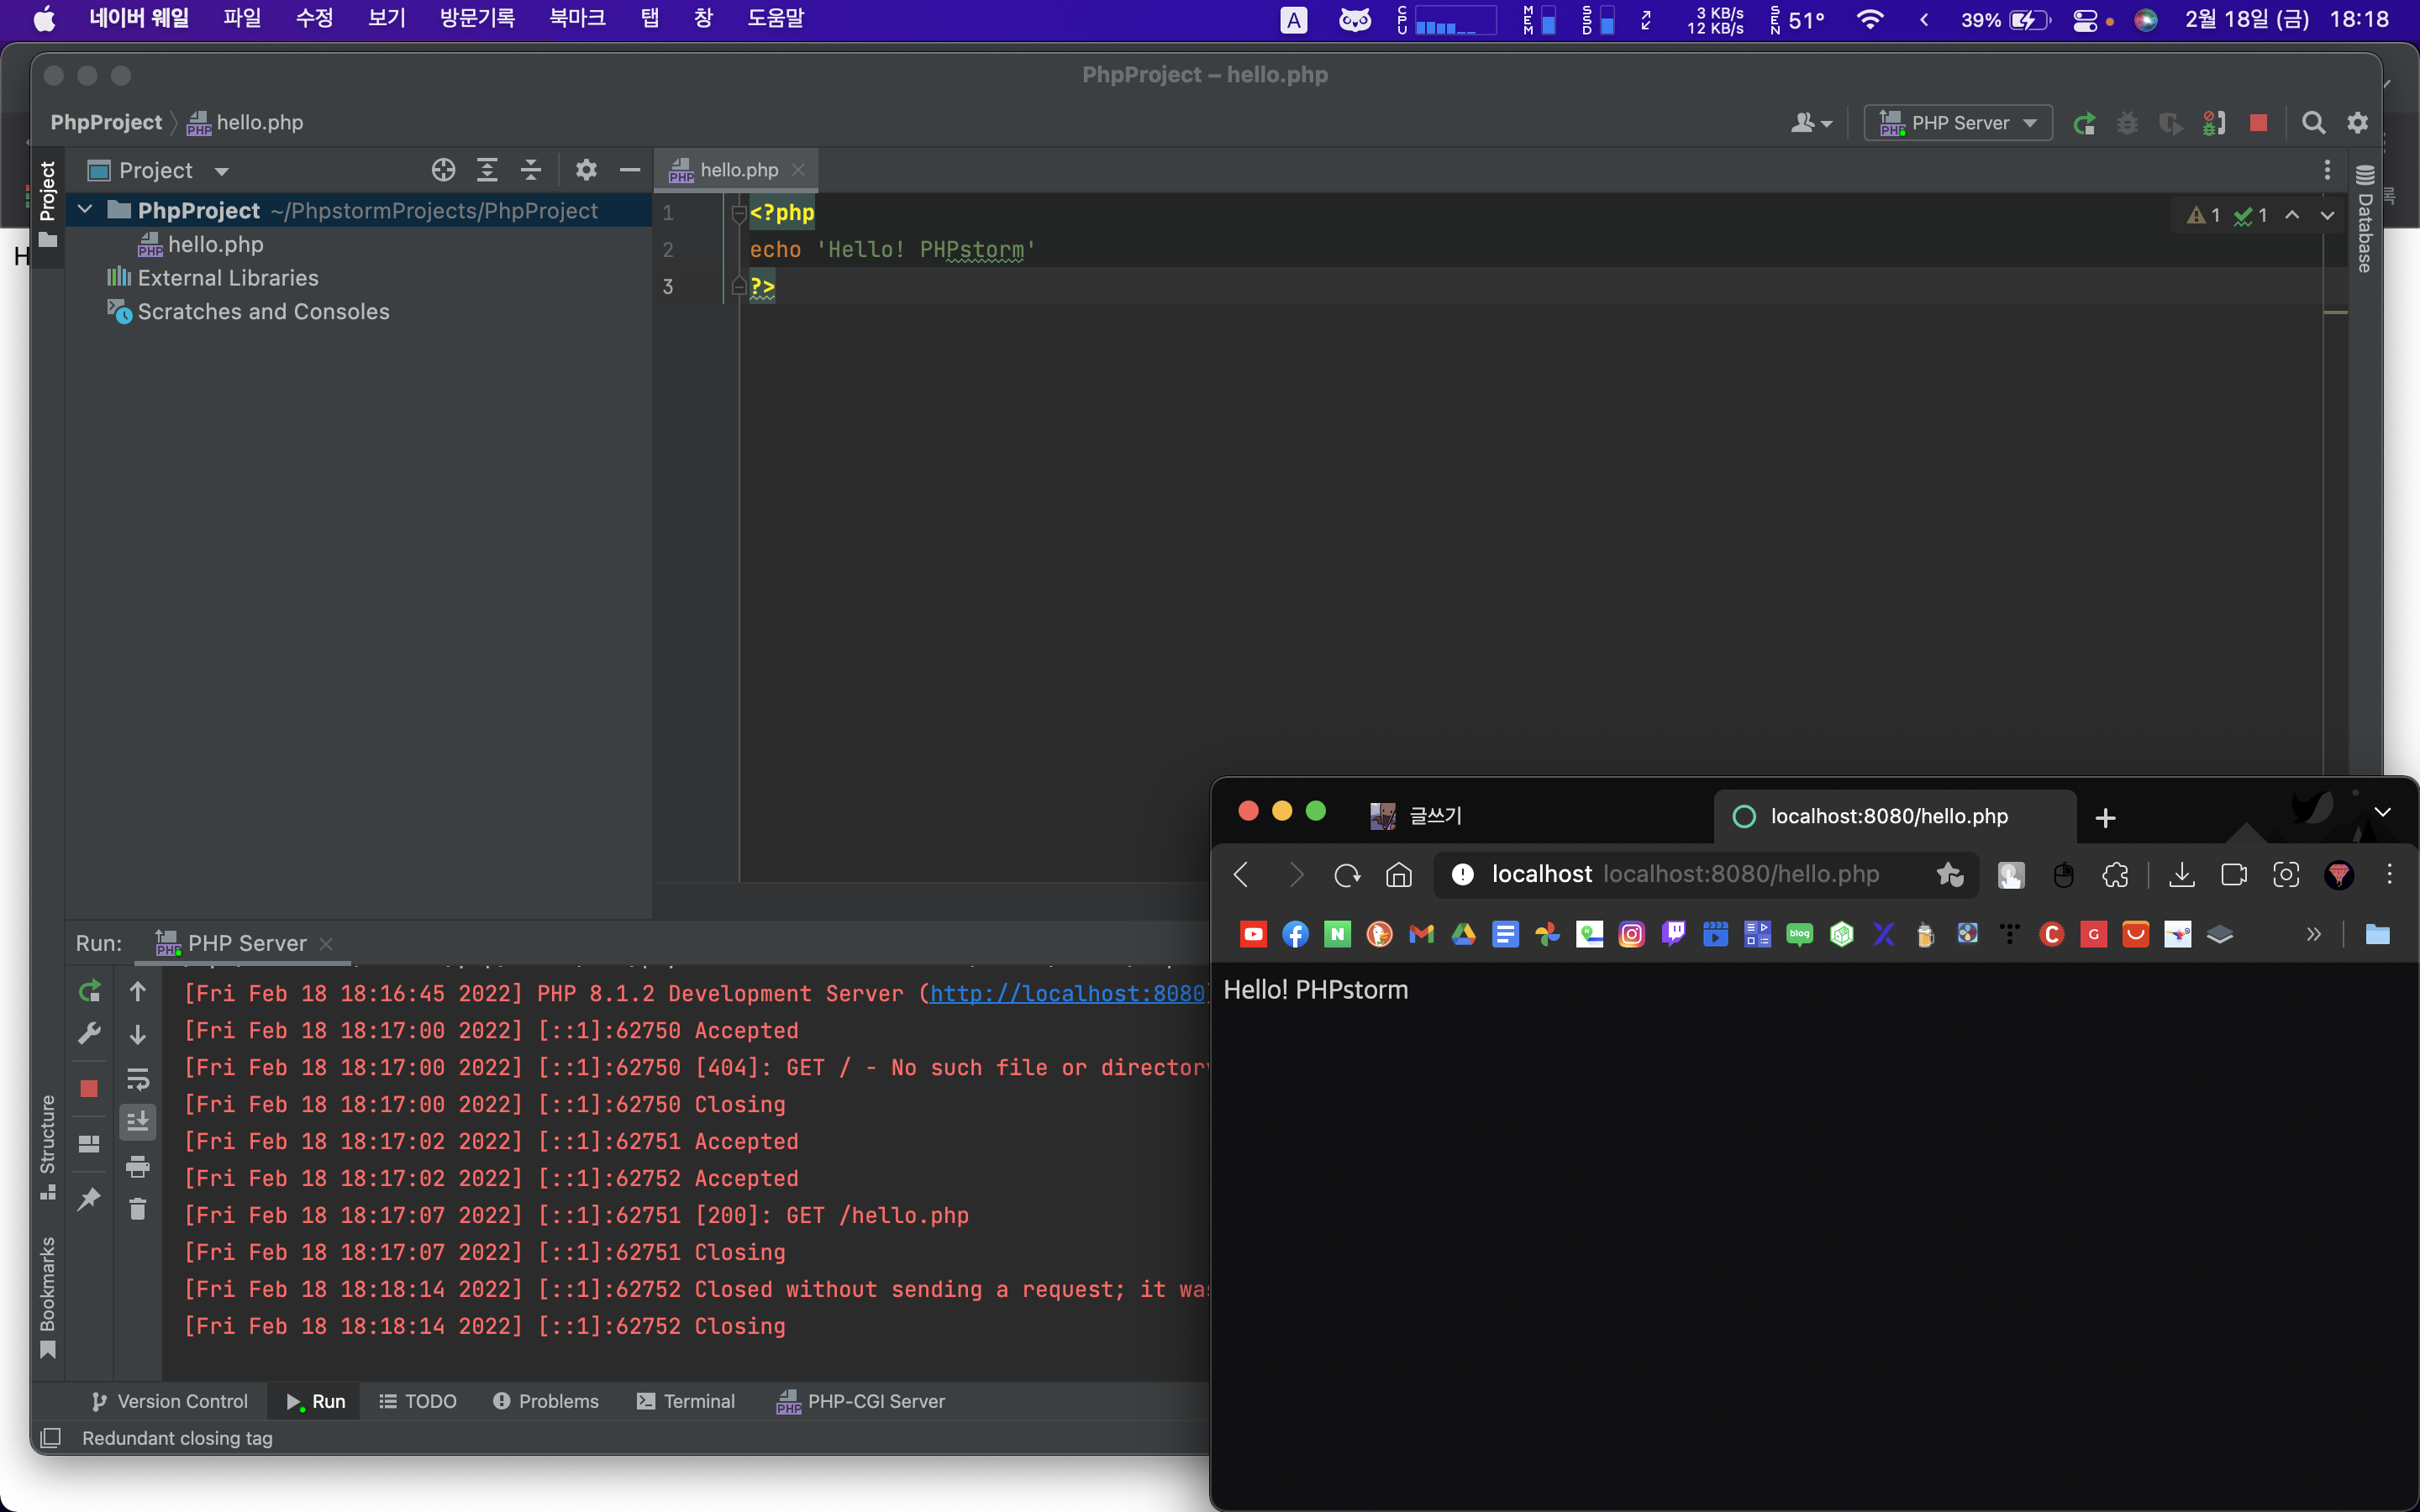2420x1512 pixels.
Task: Collapse the PhpProject tree folder
Action: 85,210
